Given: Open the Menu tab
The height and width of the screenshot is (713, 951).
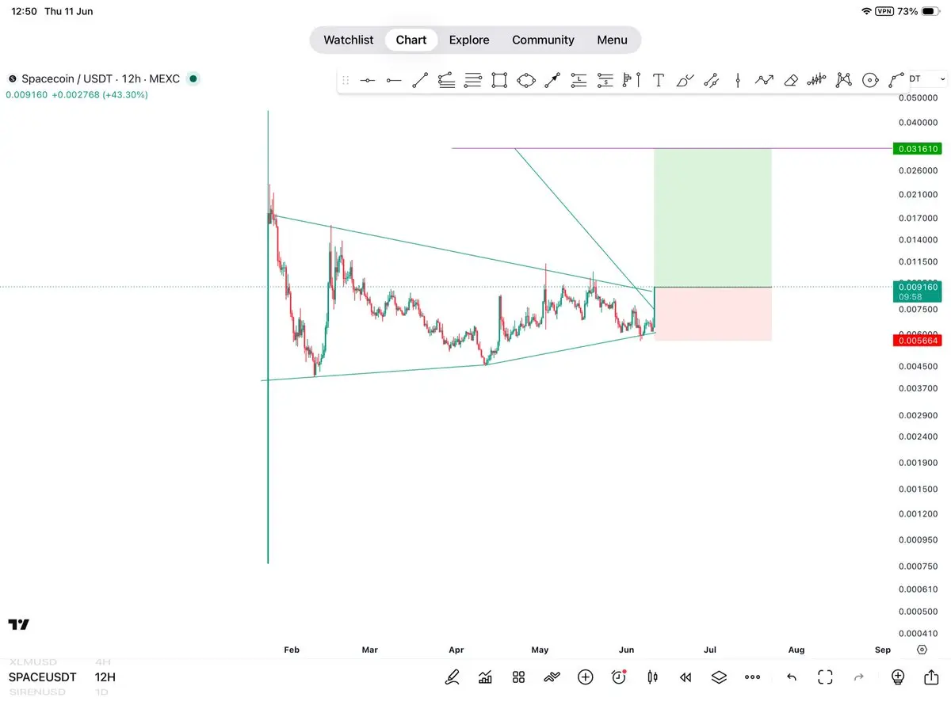Looking at the screenshot, I should [612, 40].
